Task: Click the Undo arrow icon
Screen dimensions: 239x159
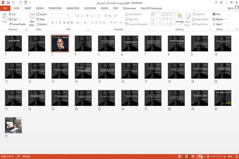Action: 14,3
